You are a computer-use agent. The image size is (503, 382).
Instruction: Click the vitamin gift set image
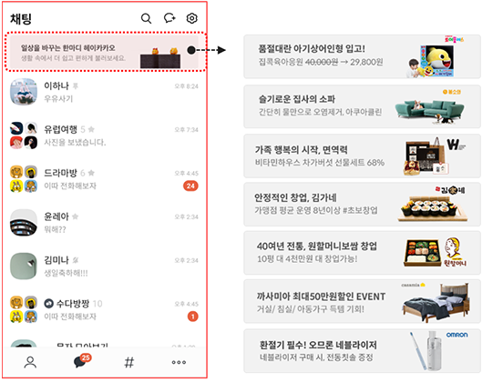[426, 156]
